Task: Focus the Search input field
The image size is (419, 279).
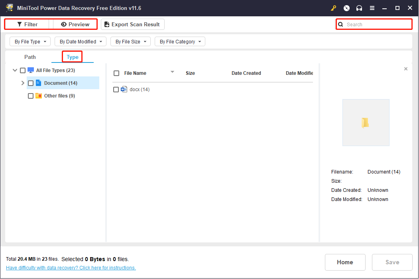Action: [374, 25]
